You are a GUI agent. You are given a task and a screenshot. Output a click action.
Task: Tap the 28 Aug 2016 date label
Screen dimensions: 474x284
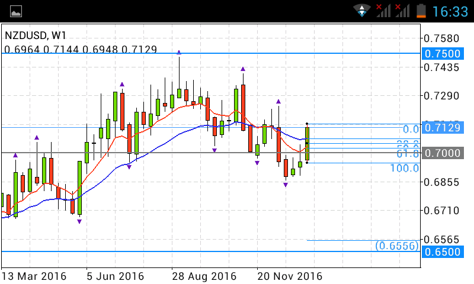point(204,276)
